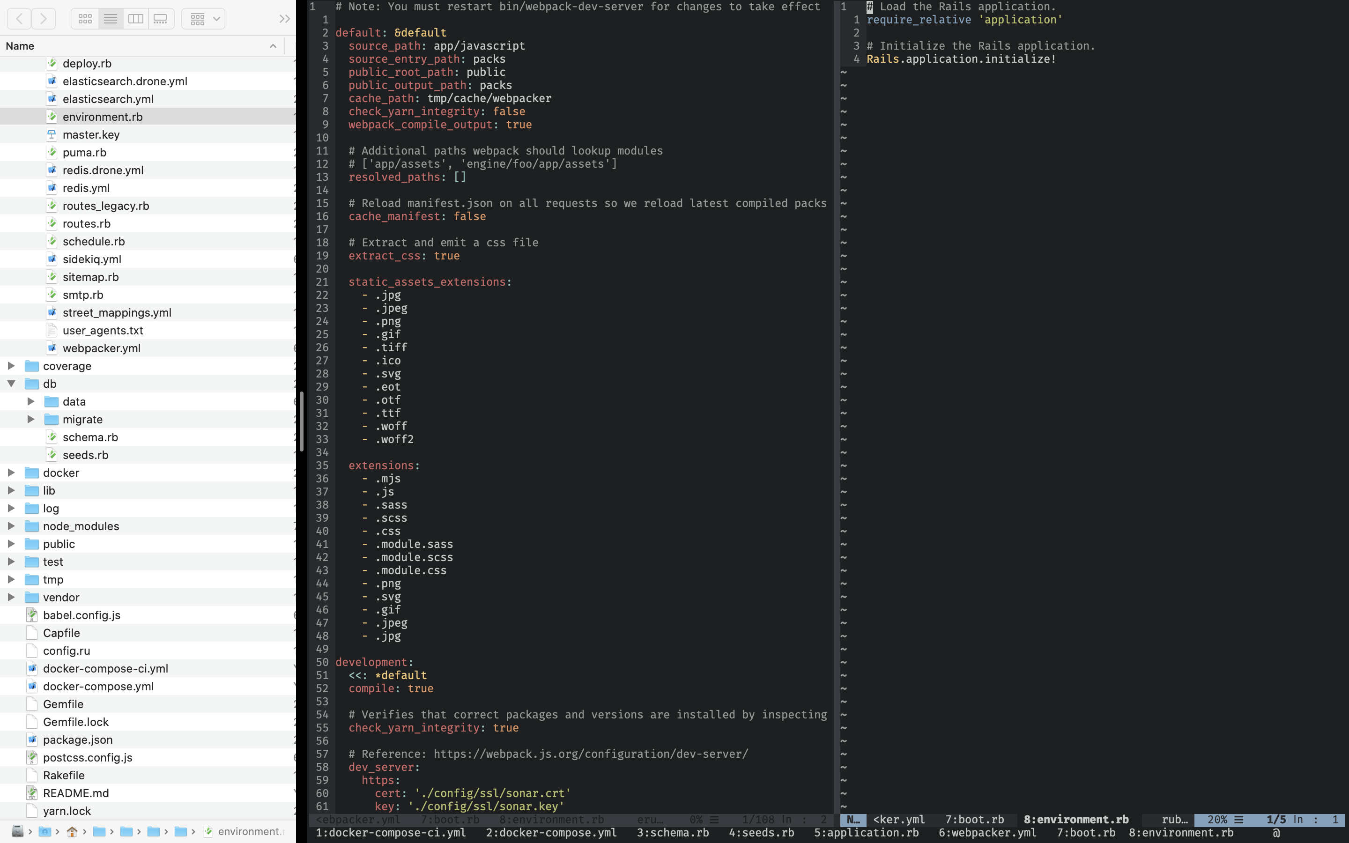Show hidden toolbar items with double chevron
1349x843 pixels.
pos(284,19)
